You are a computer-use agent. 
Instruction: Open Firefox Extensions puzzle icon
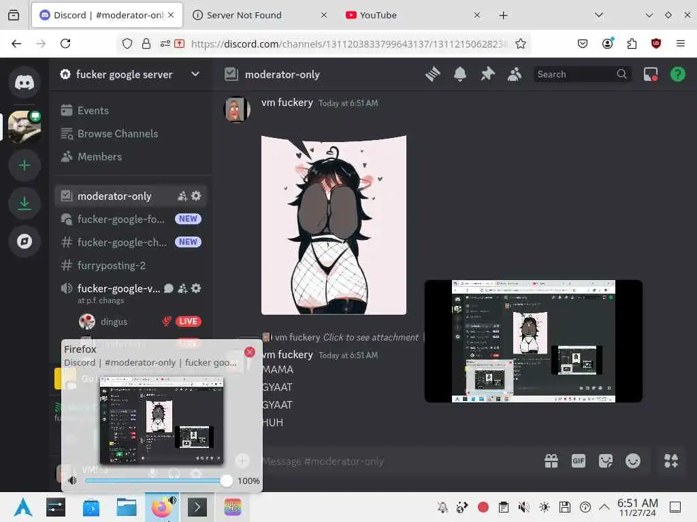click(x=632, y=43)
